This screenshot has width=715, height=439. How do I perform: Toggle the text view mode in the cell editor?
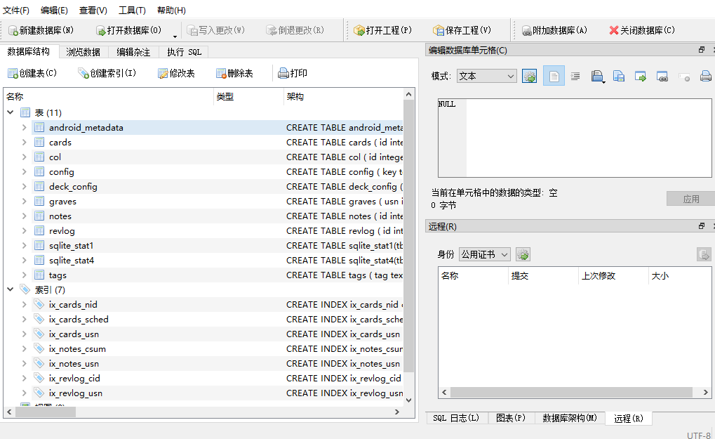[x=553, y=75]
